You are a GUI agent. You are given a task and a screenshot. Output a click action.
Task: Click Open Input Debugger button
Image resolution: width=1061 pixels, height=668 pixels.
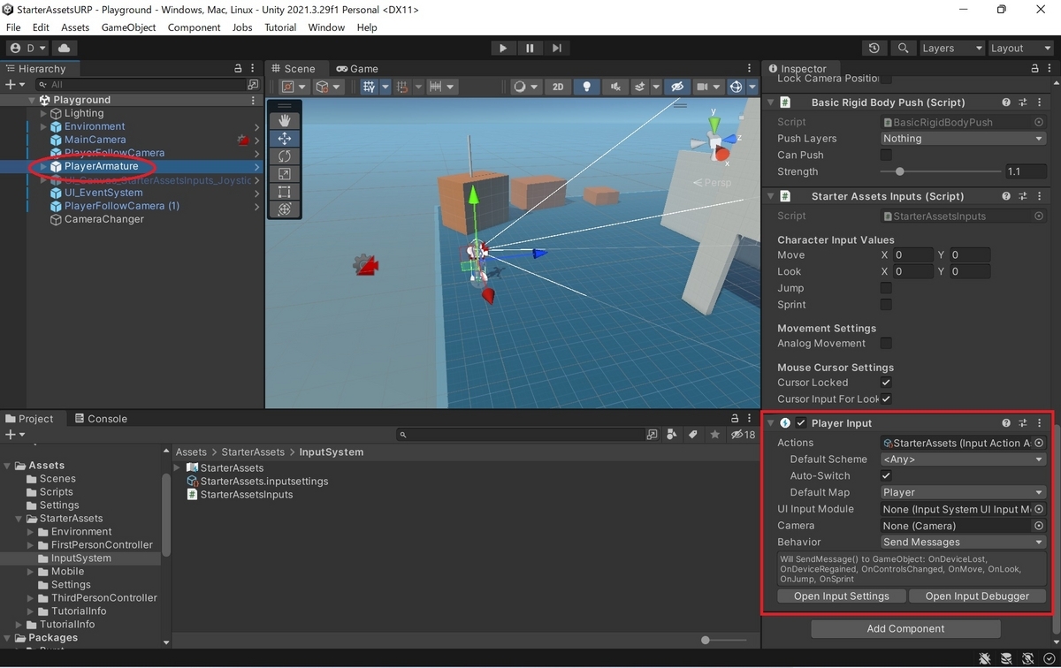click(977, 596)
